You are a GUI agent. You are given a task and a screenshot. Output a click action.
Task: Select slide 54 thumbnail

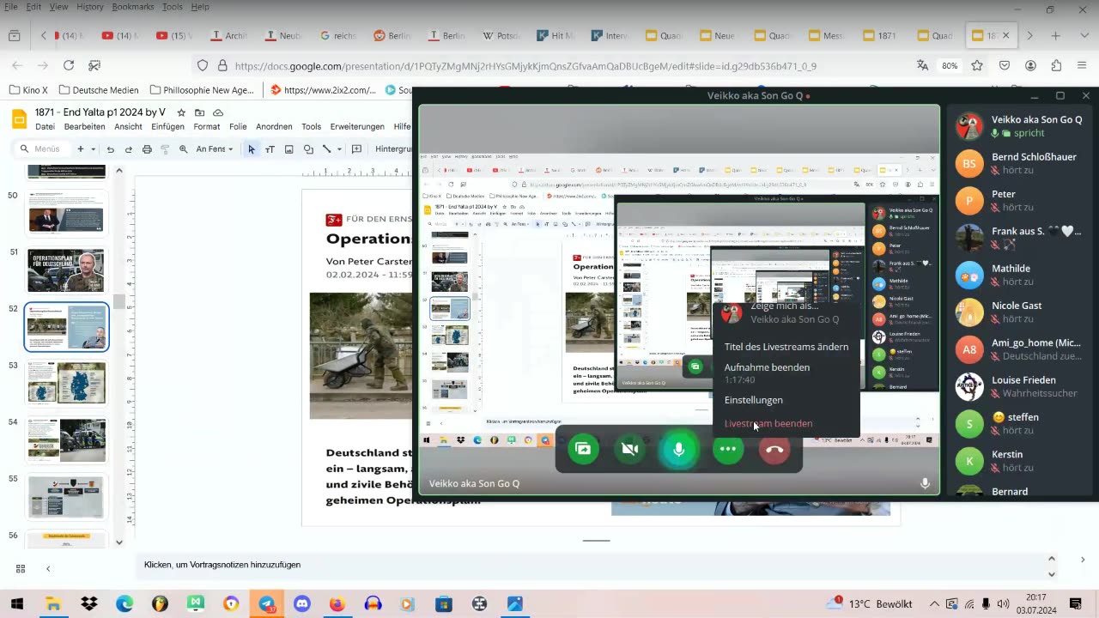tap(66, 439)
